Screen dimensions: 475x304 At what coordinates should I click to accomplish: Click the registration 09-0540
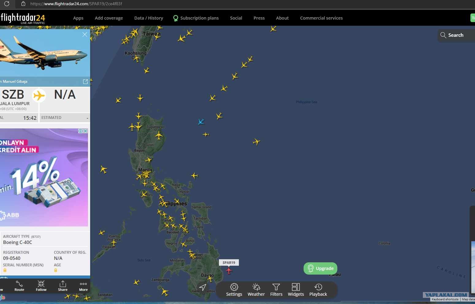click(12, 258)
